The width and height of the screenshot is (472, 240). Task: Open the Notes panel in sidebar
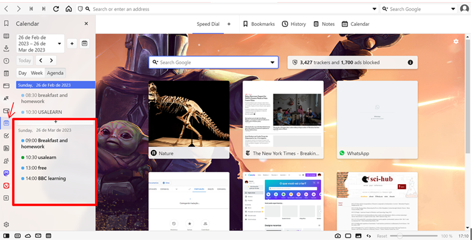click(6, 73)
